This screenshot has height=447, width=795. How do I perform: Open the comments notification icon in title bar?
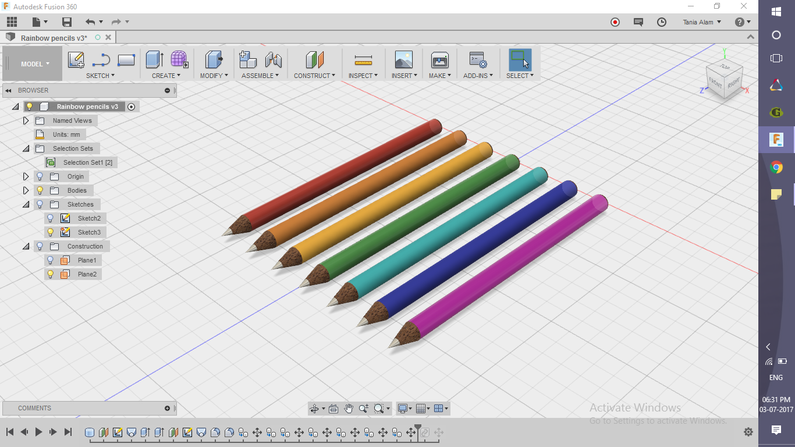click(x=638, y=22)
